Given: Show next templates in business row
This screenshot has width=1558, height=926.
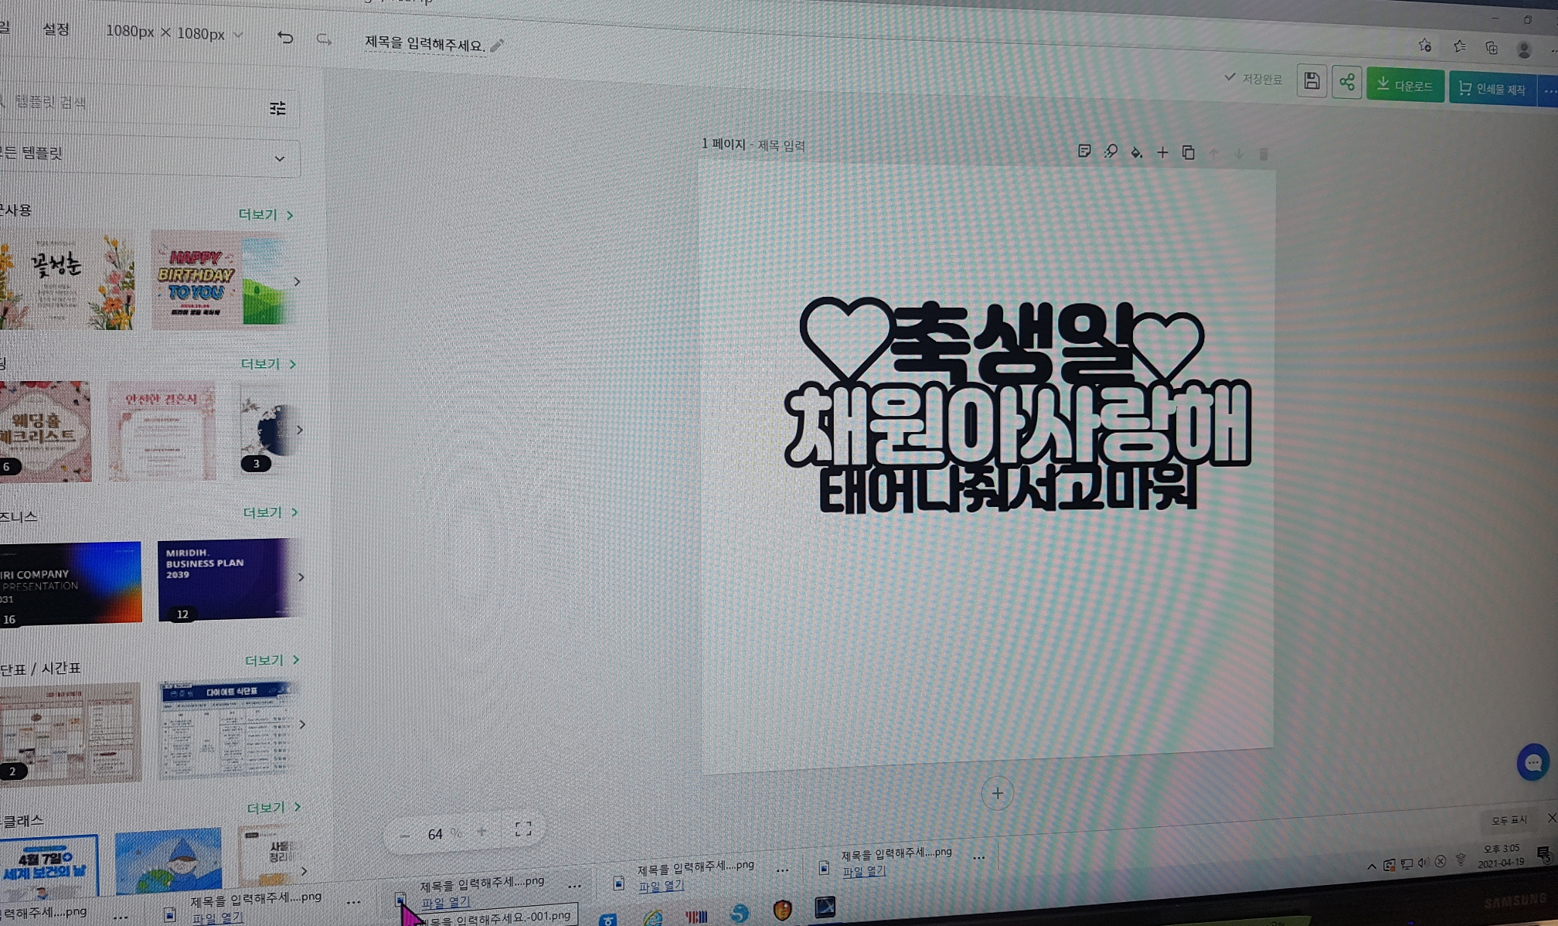Looking at the screenshot, I should click(301, 577).
